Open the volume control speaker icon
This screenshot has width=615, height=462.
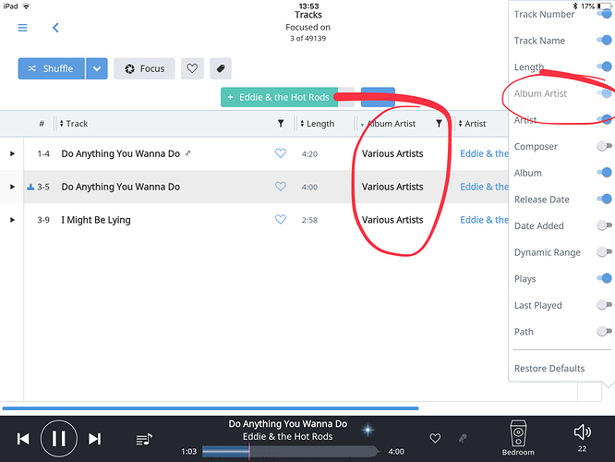582,432
